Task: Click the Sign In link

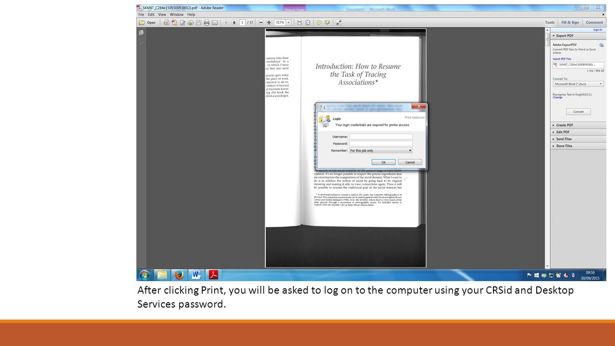Action: tap(597, 30)
